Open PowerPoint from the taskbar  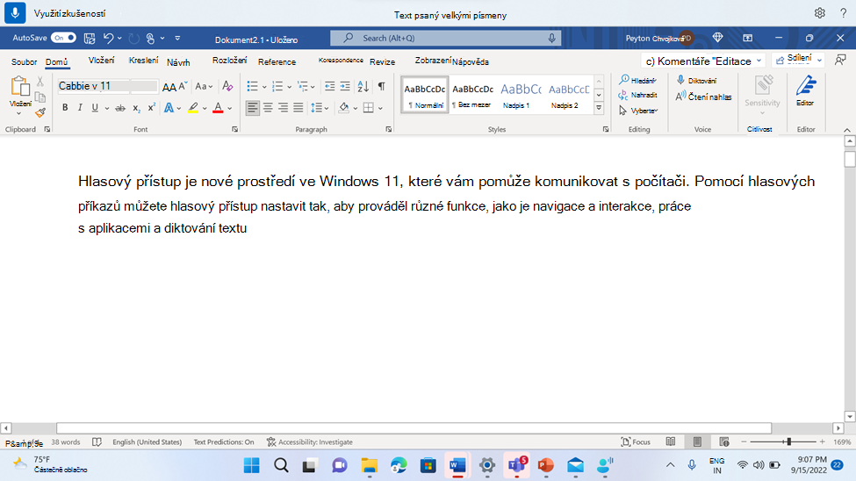(x=545, y=465)
